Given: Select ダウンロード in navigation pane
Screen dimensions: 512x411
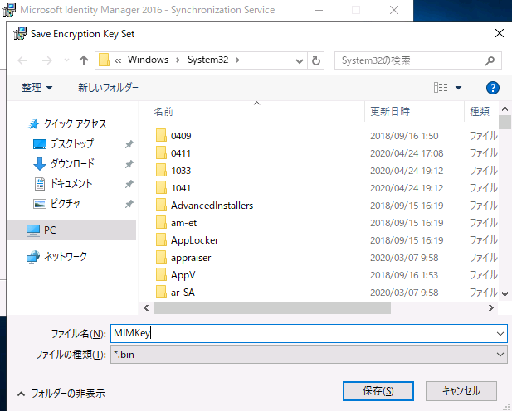Looking at the screenshot, I should 72,164.
